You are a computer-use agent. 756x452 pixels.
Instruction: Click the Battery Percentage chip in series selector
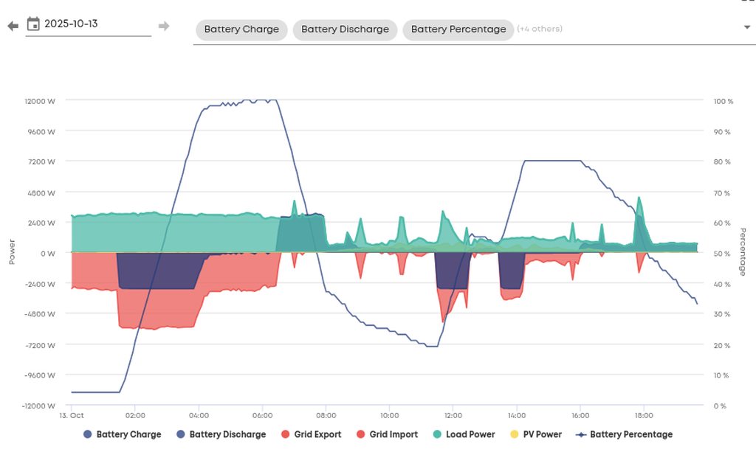click(458, 29)
